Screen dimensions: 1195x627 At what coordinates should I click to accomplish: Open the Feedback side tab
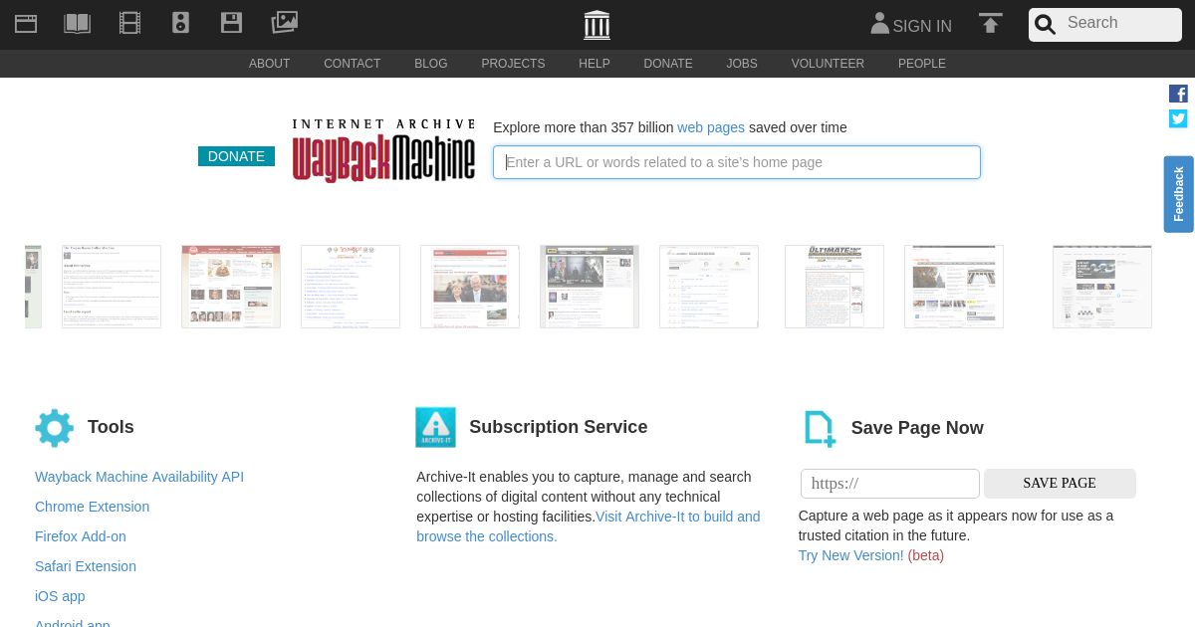click(x=1179, y=194)
